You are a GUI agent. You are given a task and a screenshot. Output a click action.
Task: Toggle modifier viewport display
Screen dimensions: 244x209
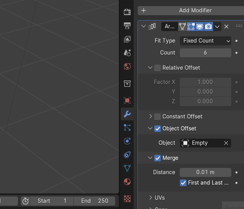point(200,27)
